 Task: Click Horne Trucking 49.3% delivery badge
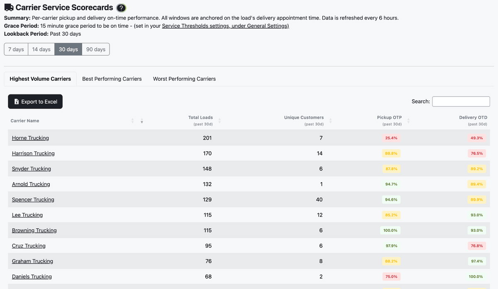477,138
